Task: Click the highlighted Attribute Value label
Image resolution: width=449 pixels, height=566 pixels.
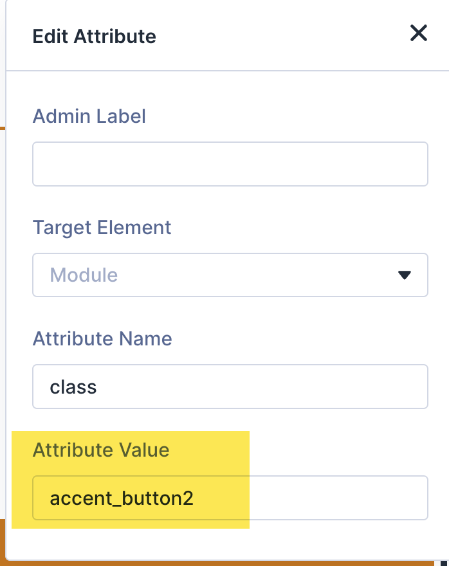Action: (x=101, y=450)
